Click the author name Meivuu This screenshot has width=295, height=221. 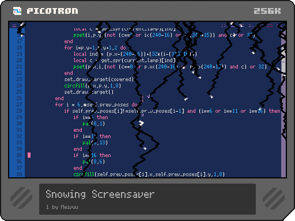click(x=69, y=207)
